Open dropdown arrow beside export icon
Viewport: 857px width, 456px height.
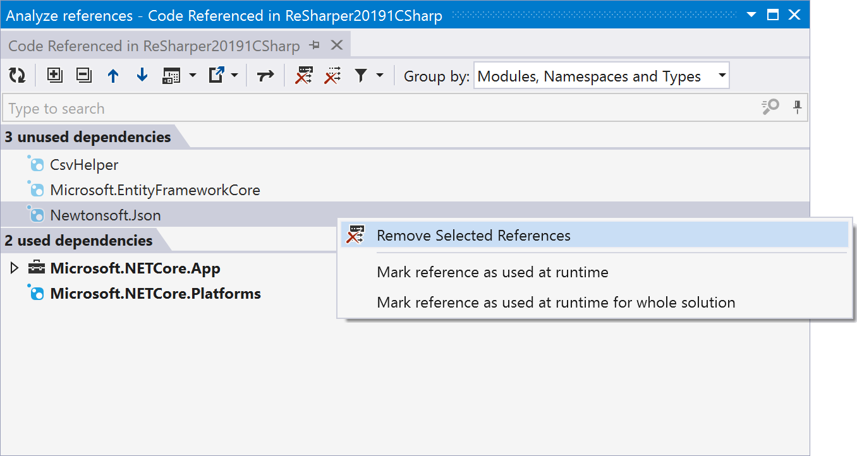tap(234, 76)
